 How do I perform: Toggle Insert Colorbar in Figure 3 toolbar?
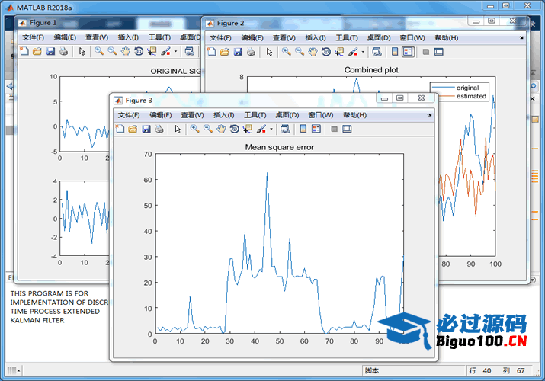(x=303, y=130)
